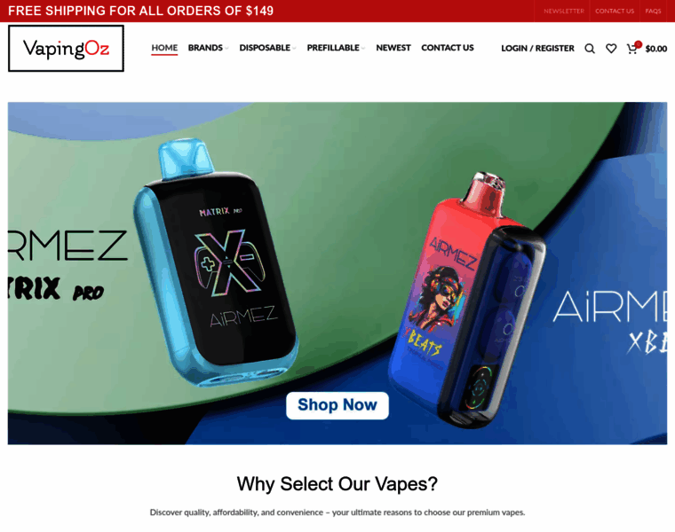Screen dimensions: 675x532
Task: Open the shopping cart icon
Action: tap(632, 48)
